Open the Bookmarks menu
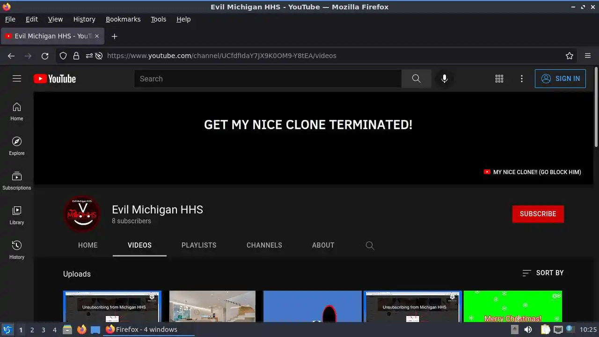 pos(123,19)
